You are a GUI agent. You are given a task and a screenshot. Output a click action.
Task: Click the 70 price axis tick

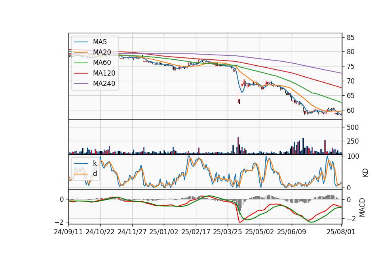(x=350, y=81)
